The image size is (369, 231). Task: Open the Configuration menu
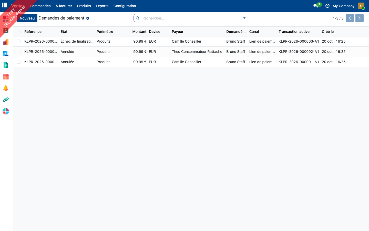125,6
